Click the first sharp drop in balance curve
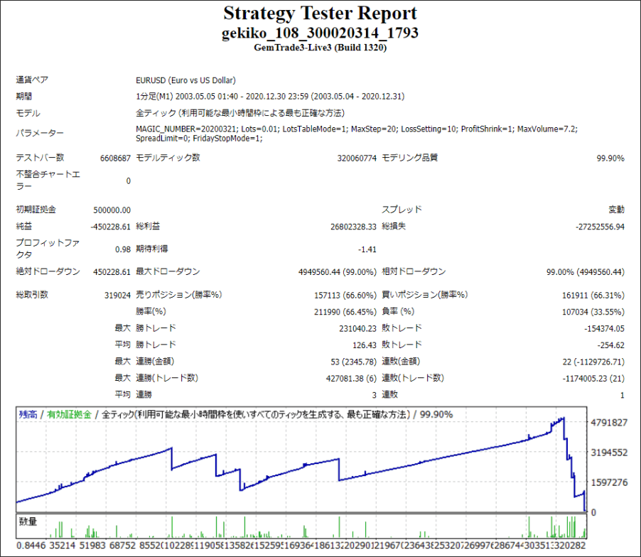641x557 pixels. coord(172,459)
